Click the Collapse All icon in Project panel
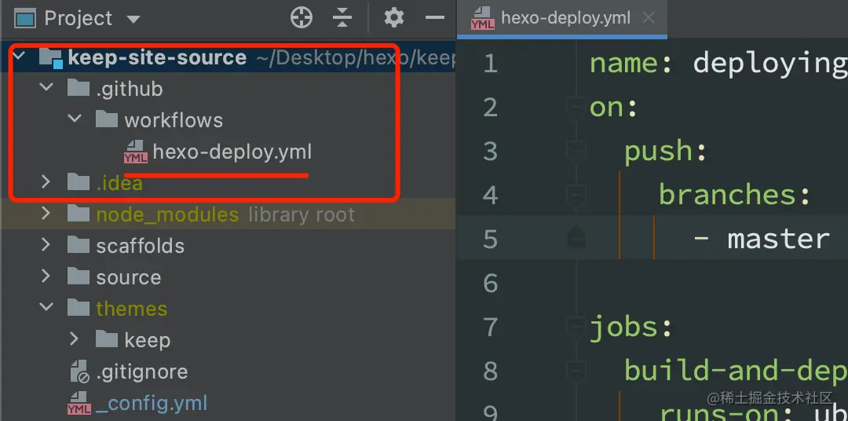Screen dimensions: 848x421 click(342, 18)
